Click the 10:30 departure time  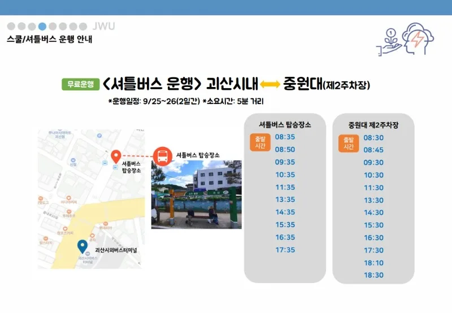(373, 175)
